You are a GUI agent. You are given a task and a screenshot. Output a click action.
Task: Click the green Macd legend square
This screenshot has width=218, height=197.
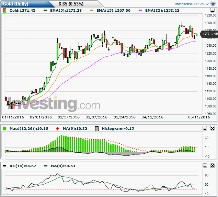point(4,129)
